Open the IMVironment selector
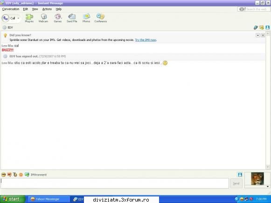Viewport: 271px width, 203px height. [36, 175]
